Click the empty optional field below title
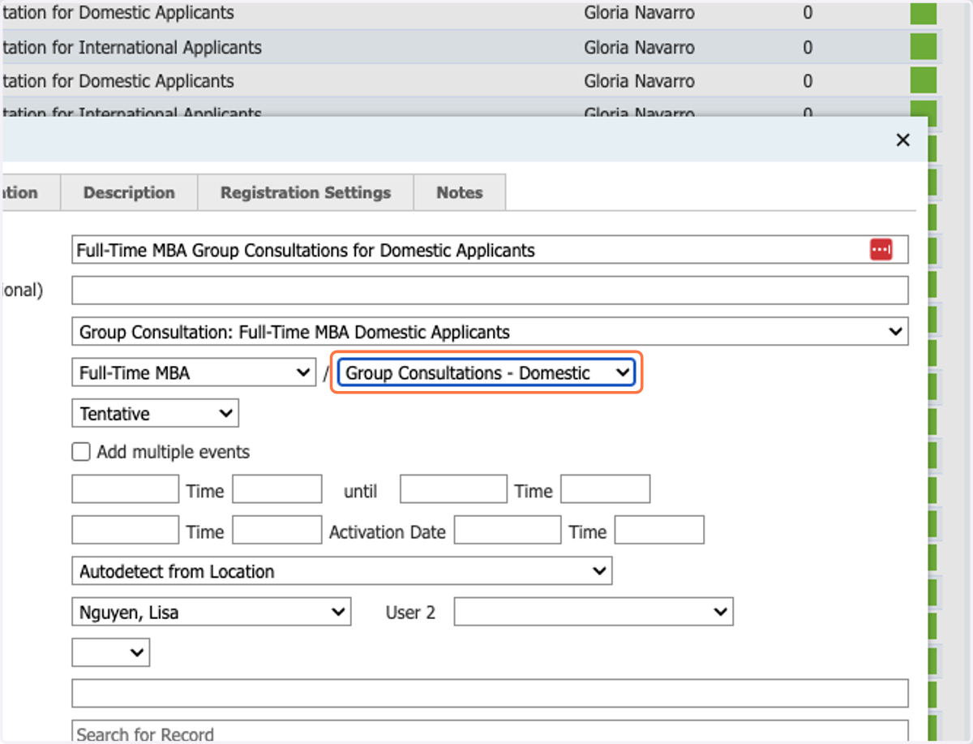Image resolution: width=973 pixels, height=744 pixels. pos(490,290)
